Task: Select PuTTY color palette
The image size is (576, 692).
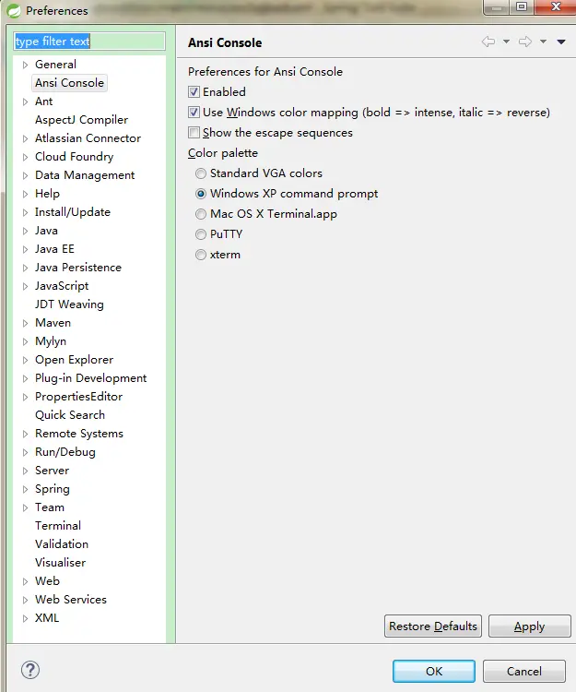Action: 201,234
